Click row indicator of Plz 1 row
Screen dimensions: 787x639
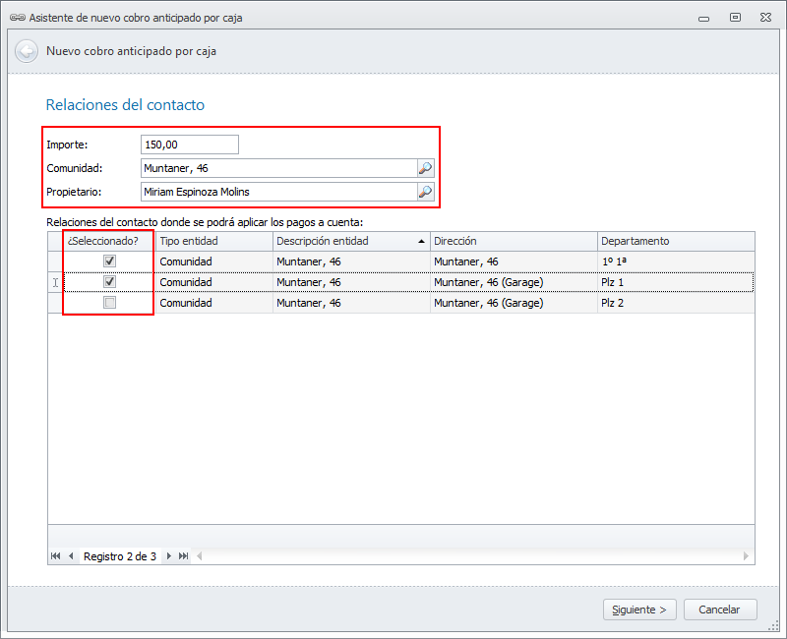click(56, 282)
